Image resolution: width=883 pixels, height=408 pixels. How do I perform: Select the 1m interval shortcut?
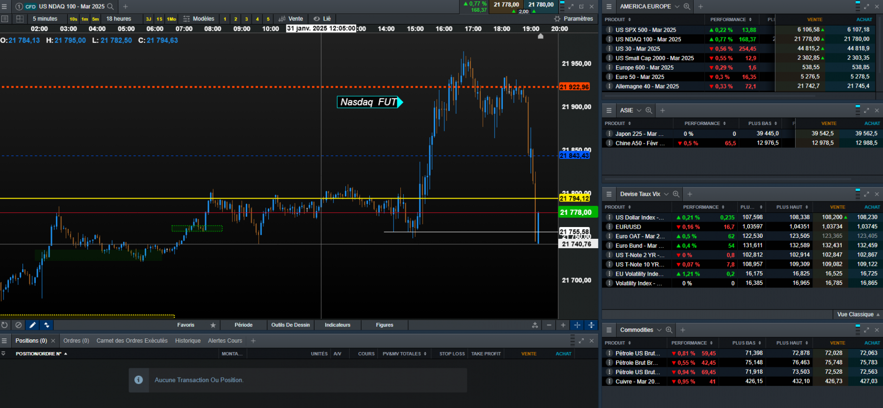tap(85, 19)
